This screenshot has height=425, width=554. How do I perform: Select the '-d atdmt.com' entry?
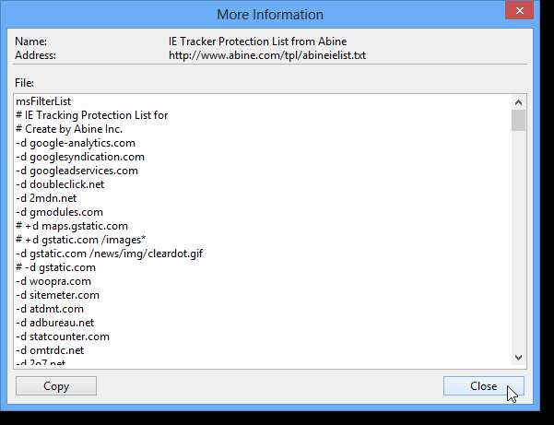click(50, 309)
